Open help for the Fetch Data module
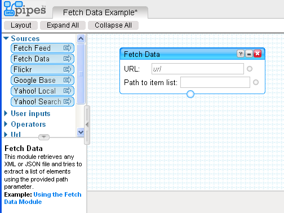284x213 pixels. tap(241, 54)
